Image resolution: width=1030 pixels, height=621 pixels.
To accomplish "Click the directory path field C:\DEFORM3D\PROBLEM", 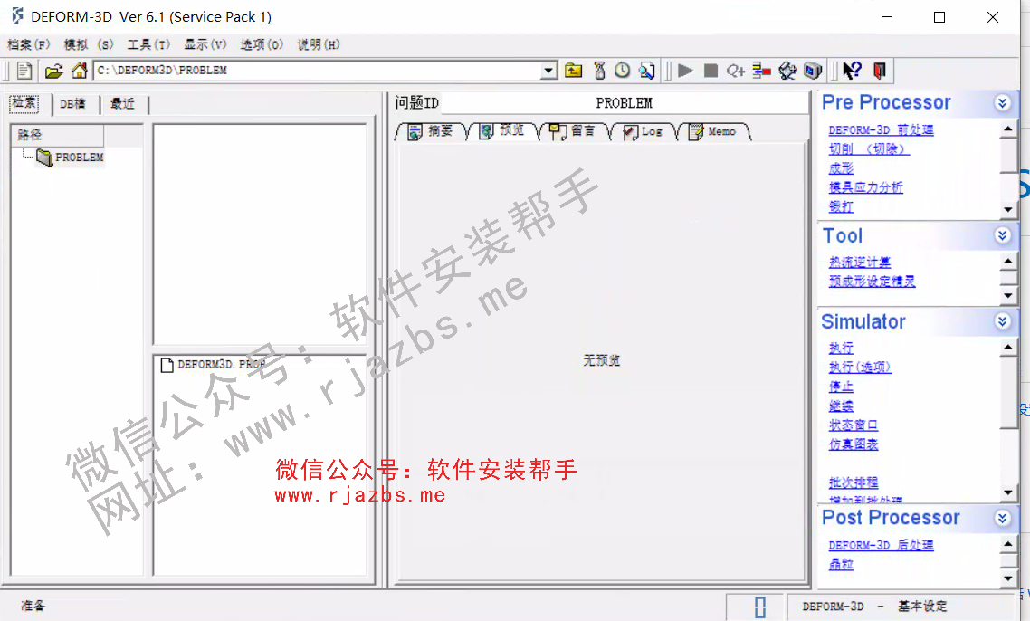I will pos(318,71).
